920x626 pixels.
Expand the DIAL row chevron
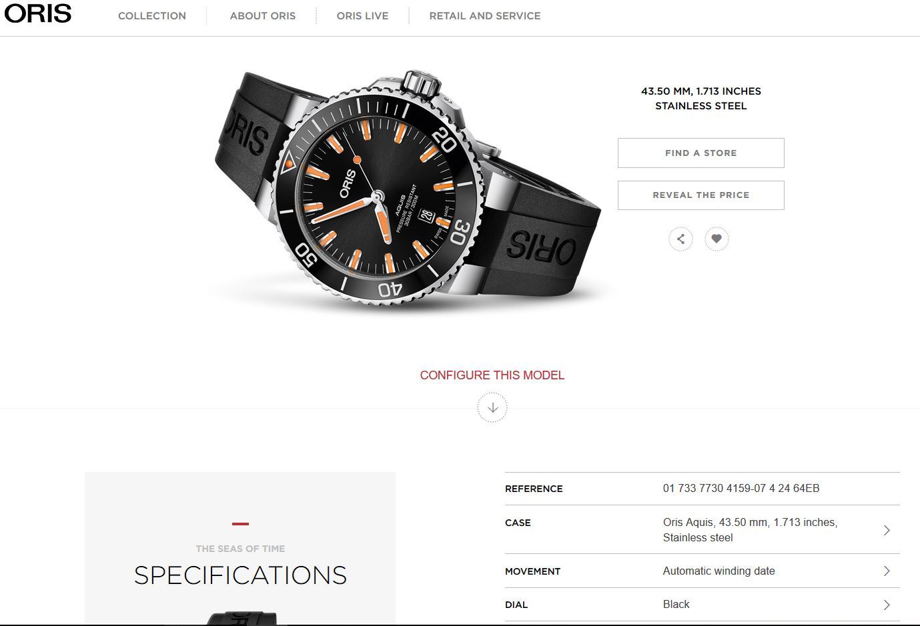(887, 605)
